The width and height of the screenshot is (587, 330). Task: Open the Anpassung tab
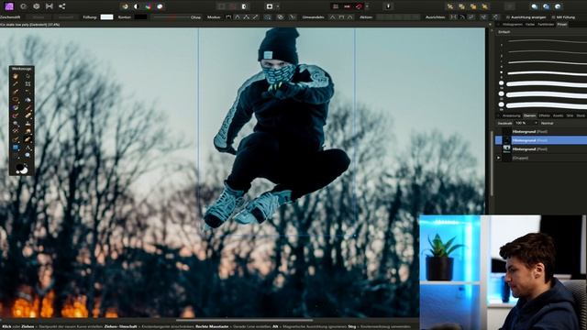(511, 116)
